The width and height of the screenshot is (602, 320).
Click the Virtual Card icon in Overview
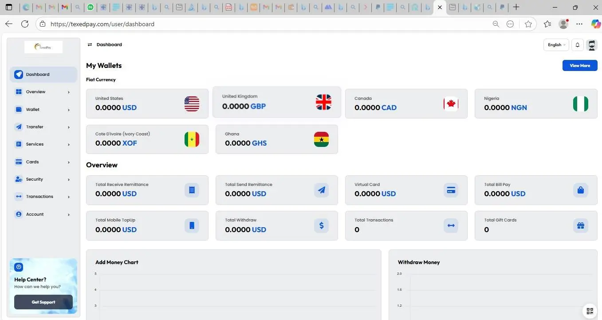click(x=451, y=190)
